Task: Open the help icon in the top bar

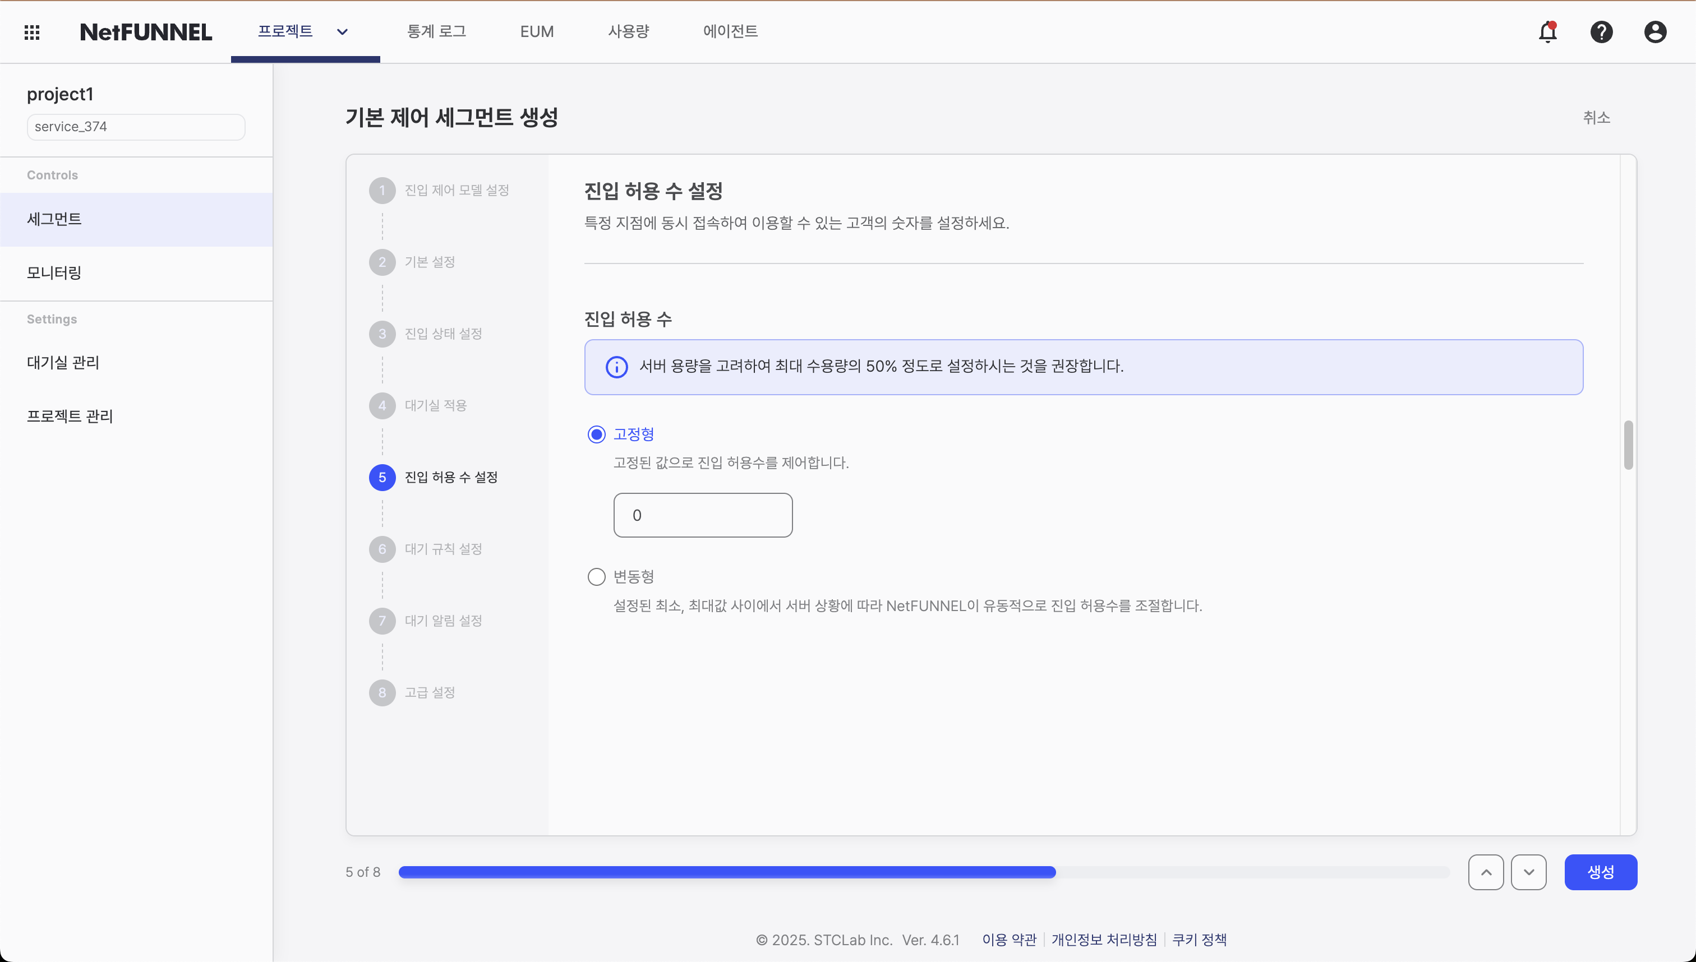Action: click(x=1601, y=31)
